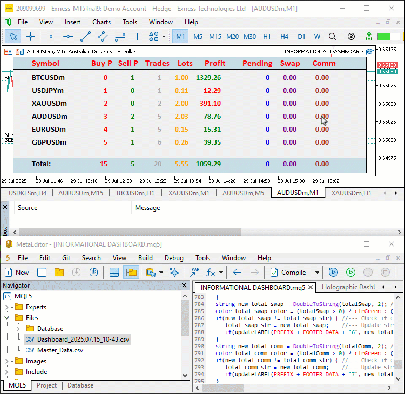Viewport: 405px width, 394px height.
Task: Activate the crosshair tool
Action: point(30,36)
